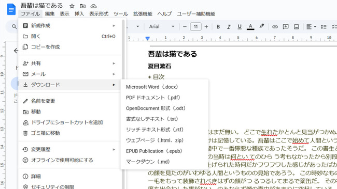337x189 pixels.
Task: Expand the + 目次 section
Action: pos(156,77)
